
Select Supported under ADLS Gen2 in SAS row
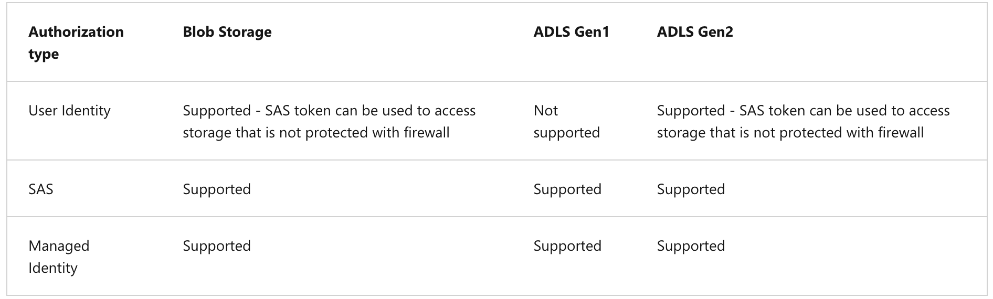[691, 189]
